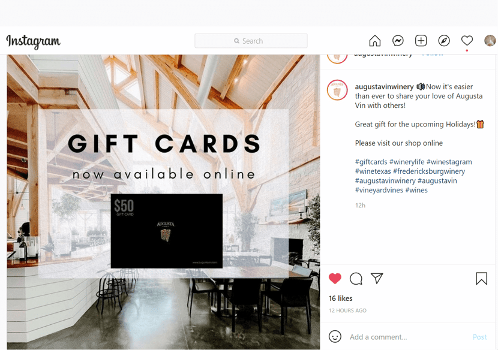Click the Instagram logo
This screenshot has width=498, height=350.
tap(34, 41)
